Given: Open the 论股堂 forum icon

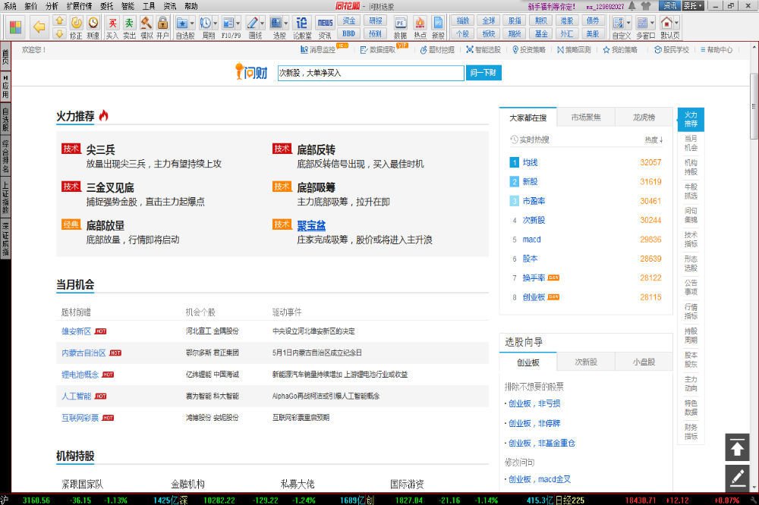Looking at the screenshot, I should 301,27.
